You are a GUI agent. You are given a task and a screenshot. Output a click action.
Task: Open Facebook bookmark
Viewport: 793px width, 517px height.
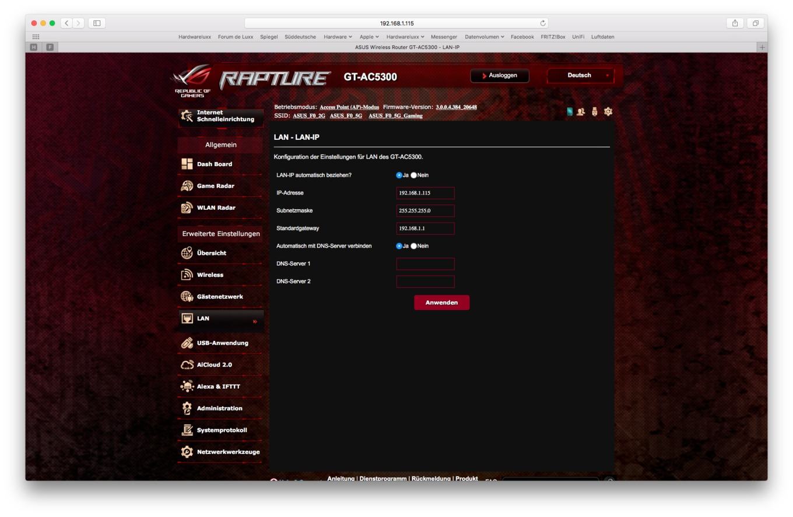(522, 37)
